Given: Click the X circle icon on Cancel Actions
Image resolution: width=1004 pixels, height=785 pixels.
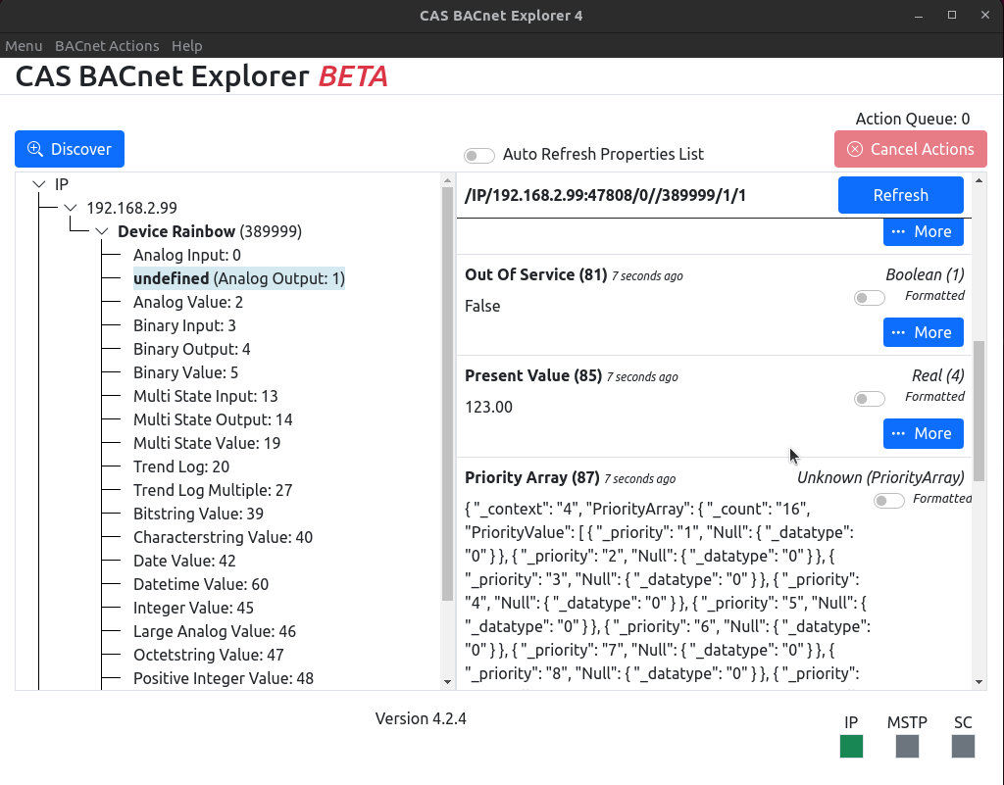Looking at the screenshot, I should pos(855,149).
